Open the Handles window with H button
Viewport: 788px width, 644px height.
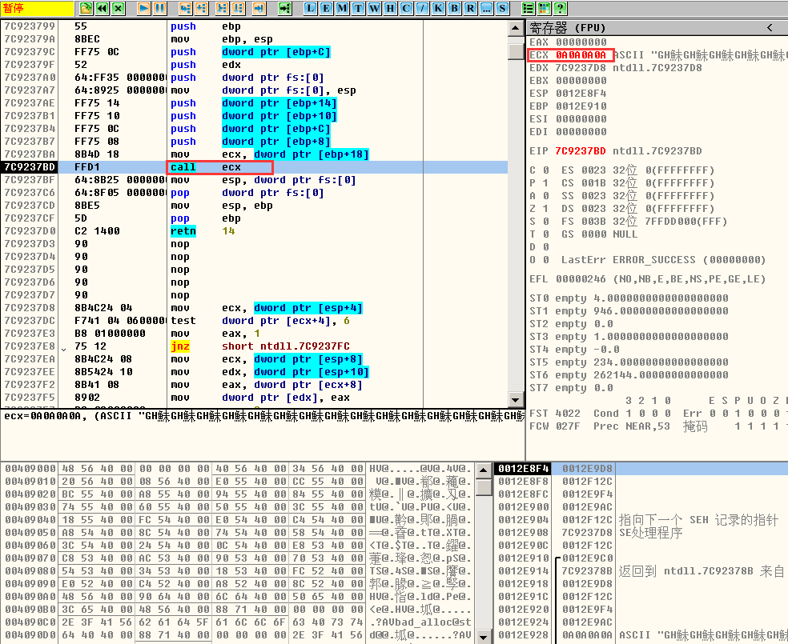point(391,8)
